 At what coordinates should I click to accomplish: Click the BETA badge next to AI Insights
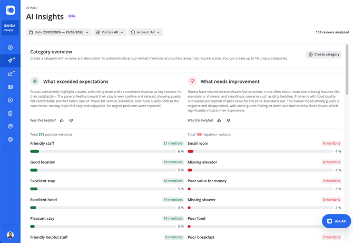pos(72,16)
